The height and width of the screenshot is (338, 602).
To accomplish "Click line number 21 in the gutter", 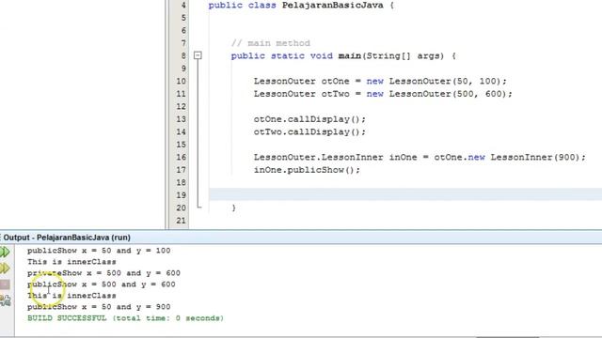I will [182, 221].
